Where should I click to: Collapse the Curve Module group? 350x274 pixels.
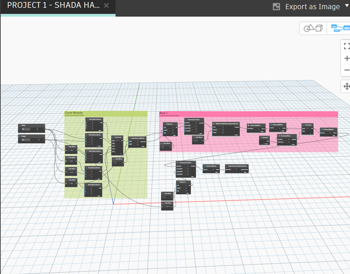pos(146,116)
